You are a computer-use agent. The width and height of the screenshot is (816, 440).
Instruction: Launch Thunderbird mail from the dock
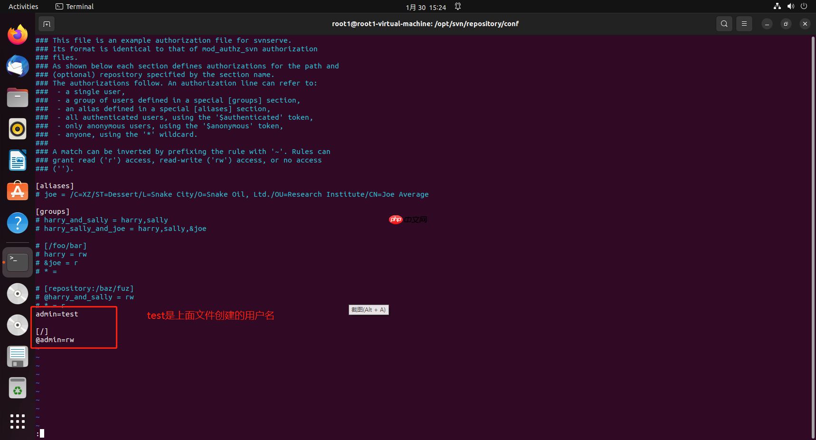point(18,66)
